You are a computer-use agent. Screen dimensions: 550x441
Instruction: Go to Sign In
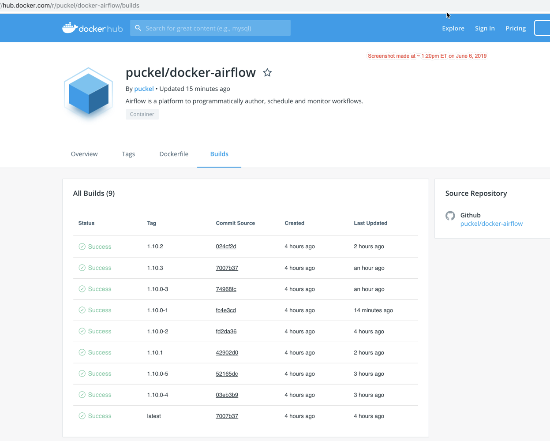pos(485,28)
